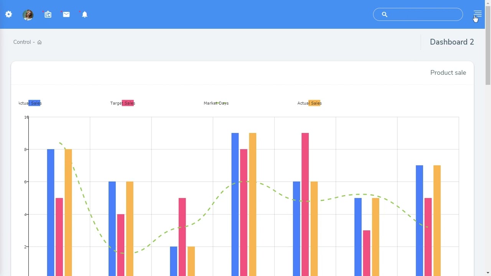491x276 pixels.
Task: Open the user profile avatar
Action: point(28,15)
